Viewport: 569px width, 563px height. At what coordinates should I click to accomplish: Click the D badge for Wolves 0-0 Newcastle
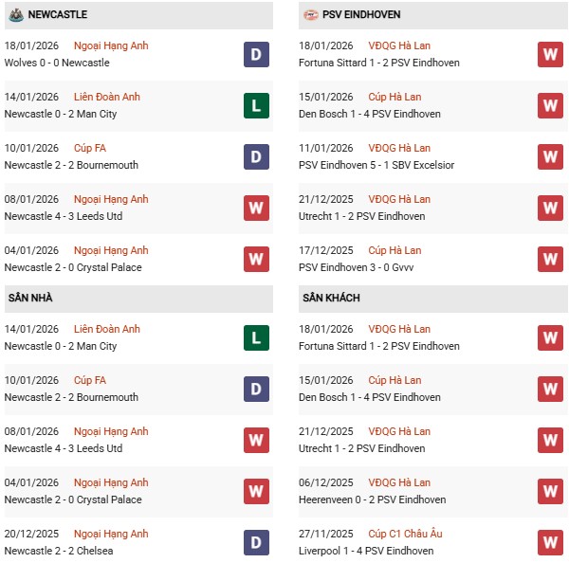point(256,54)
